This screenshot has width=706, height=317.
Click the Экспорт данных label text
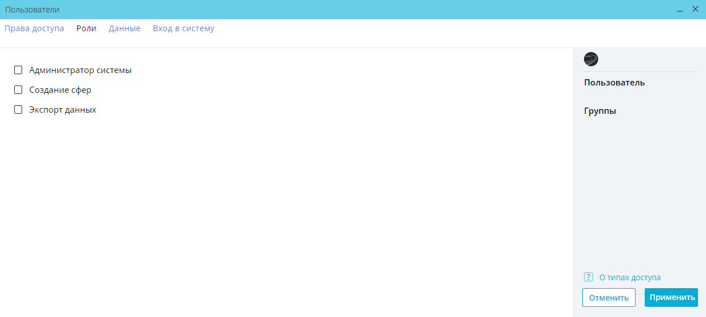[x=63, y=110]
